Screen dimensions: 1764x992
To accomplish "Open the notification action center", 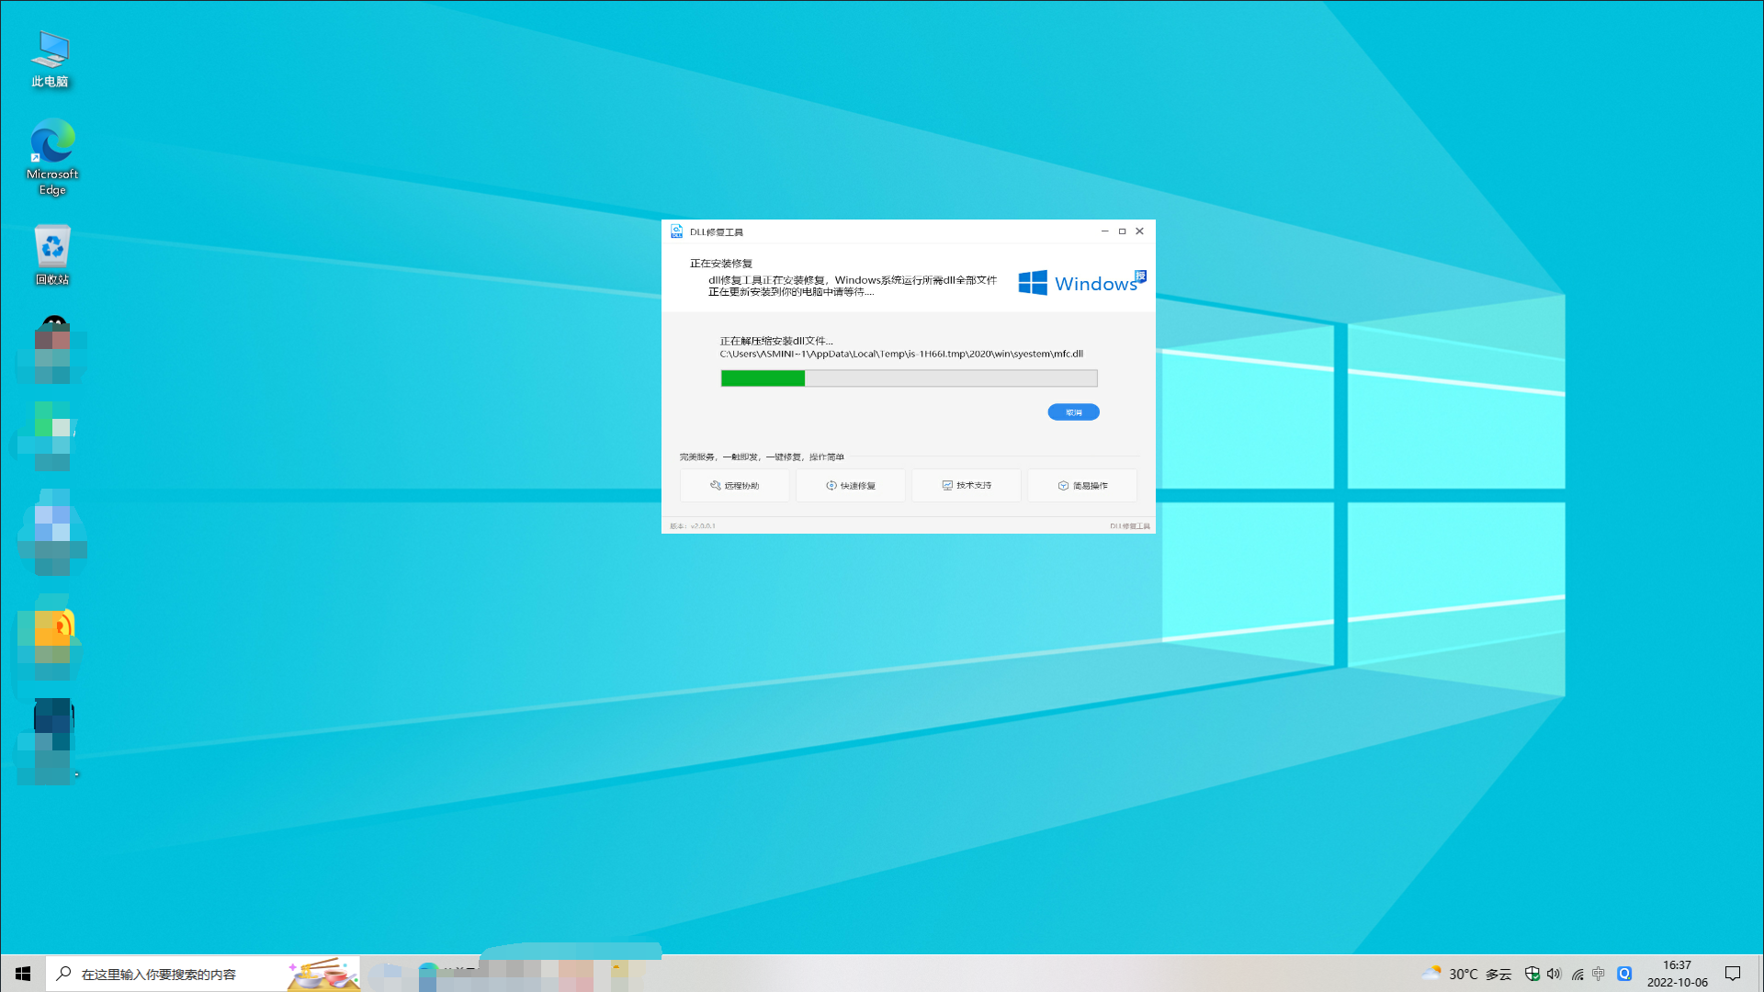I will 1733,974.
